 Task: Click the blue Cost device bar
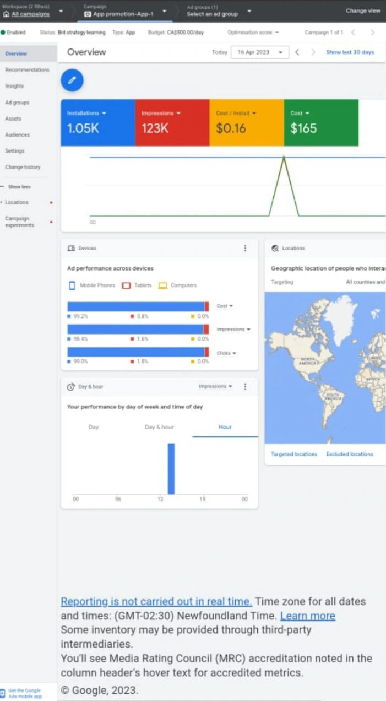point(135,306)
